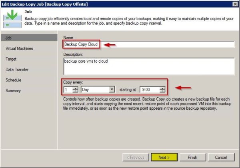Image resolution: width=240 pixels, height=168 pixels.
Task: Go to the Target wizard step
Action: (x=11, y=59)
